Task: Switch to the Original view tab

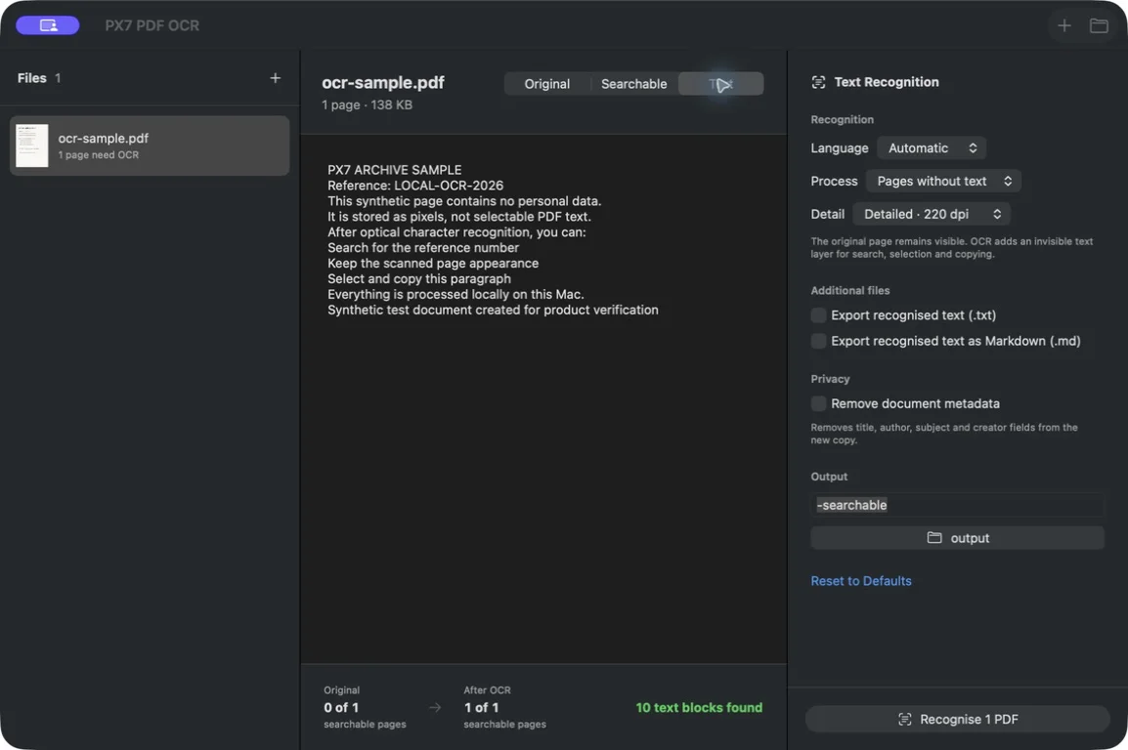Action: click(x=546, y=84)
